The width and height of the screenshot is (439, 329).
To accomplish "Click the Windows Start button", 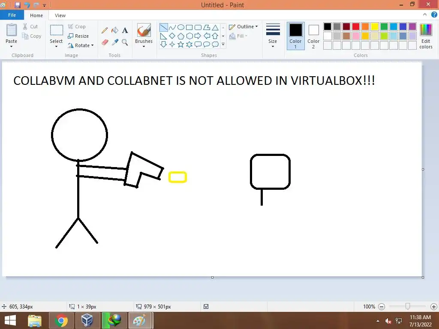I will (x=10, y=320).
